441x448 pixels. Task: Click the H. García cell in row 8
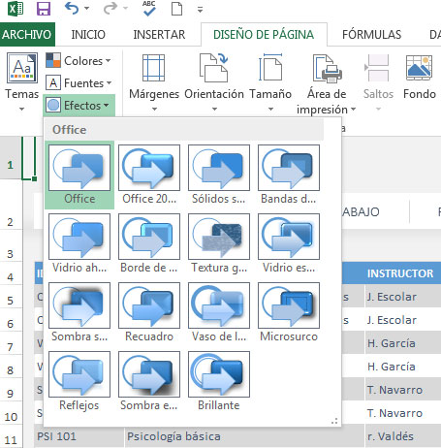click(402, 367)
